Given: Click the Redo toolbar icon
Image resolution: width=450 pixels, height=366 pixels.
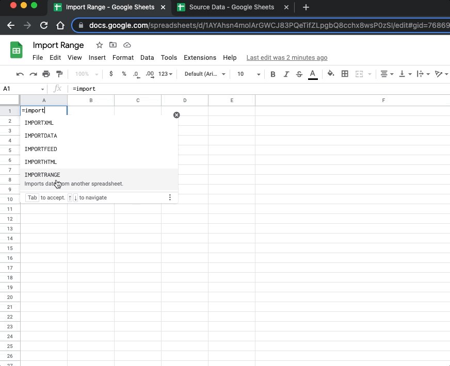Looking at the screenshot, I should coord(33,74).
